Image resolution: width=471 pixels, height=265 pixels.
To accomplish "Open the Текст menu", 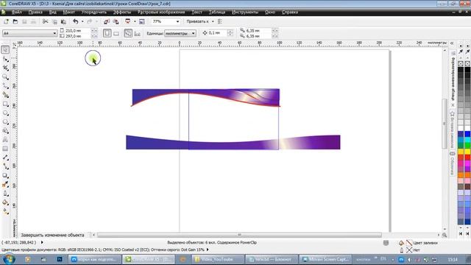I will point(196,12).
